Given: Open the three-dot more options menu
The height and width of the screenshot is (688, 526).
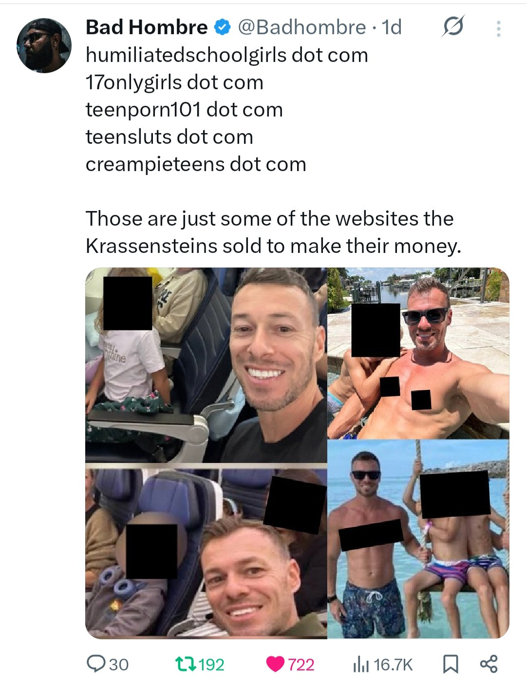Looking at the screenshot, I should [498, 29].
